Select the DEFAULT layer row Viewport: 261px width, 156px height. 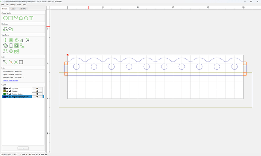pyautogui.click(x=23, y=89)
